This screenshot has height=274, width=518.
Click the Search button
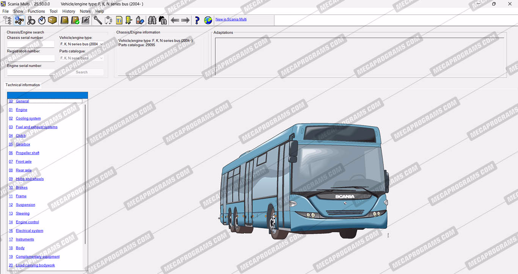pos(82,72)
